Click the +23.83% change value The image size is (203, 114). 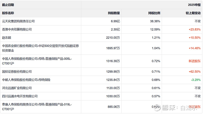(x=195, y=30)
